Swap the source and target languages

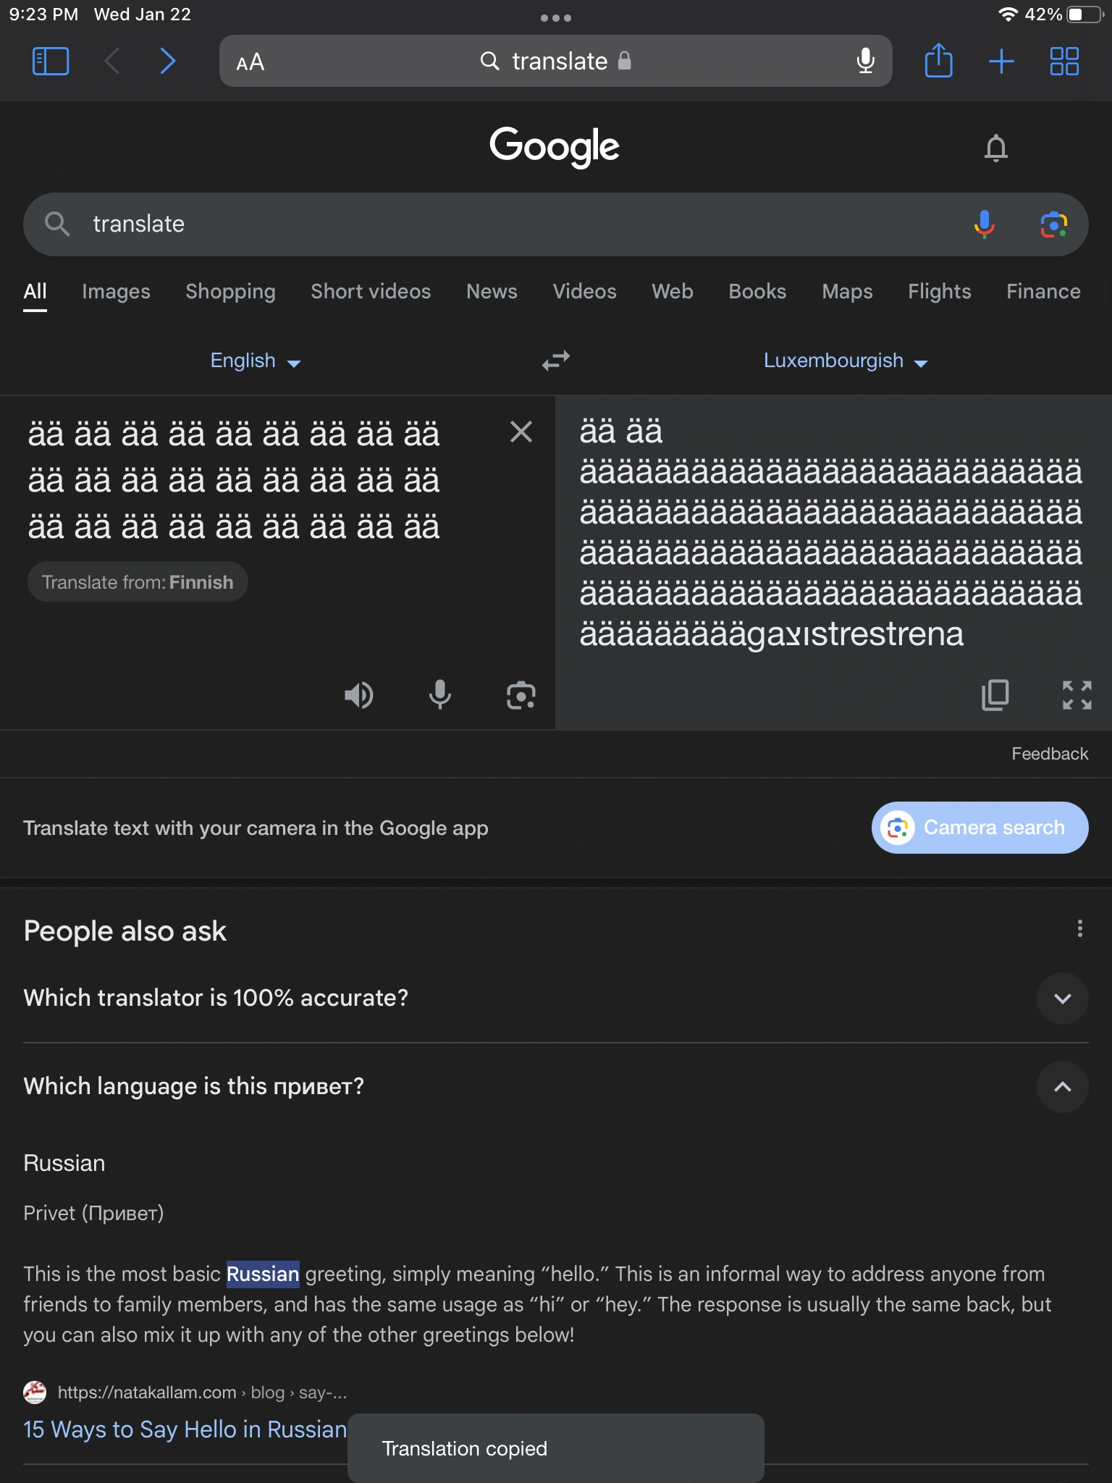(555, 361)
